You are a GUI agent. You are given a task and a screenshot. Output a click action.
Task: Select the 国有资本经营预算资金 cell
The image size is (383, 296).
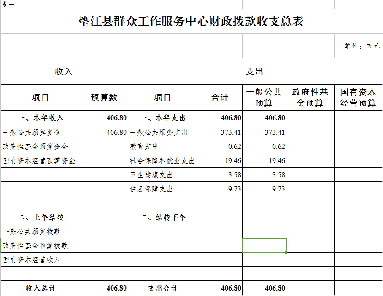click(41, 161)
